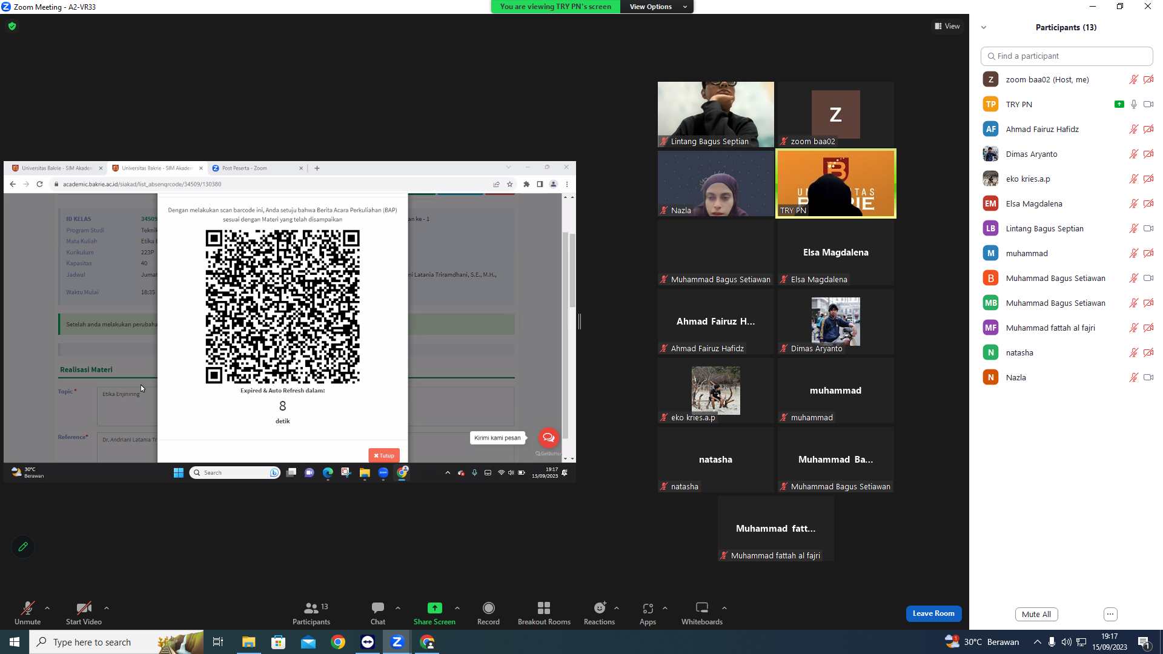Open the Apps button

(648, 613)
